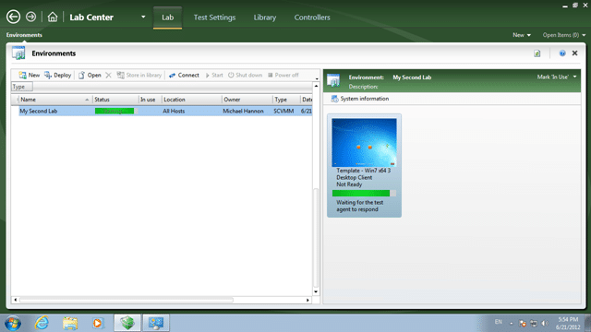The height and width of the screenshot is (332, 591).
Task: Click the Action Center flag tray icon
Action: tap(523, 324)
